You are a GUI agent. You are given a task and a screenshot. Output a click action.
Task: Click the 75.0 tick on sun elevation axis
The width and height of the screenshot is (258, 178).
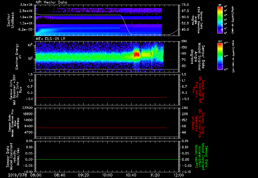pos(185,5)
